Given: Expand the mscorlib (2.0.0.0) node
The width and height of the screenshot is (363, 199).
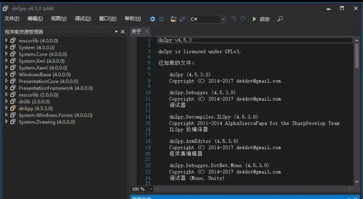Looking at the screenshot, I should pos(7,95).
